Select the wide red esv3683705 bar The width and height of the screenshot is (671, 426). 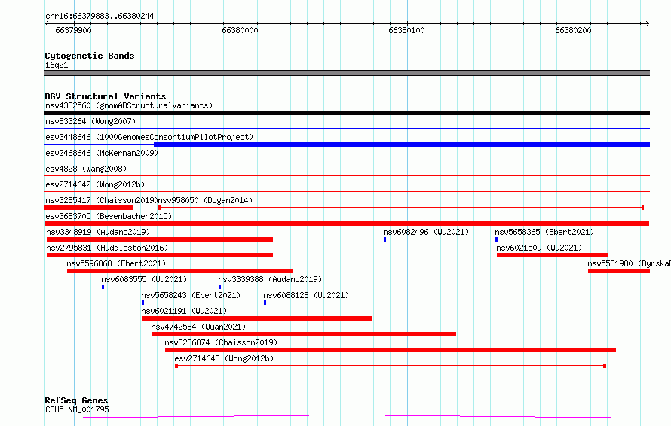pyautogui.click(x=347, y=224)
